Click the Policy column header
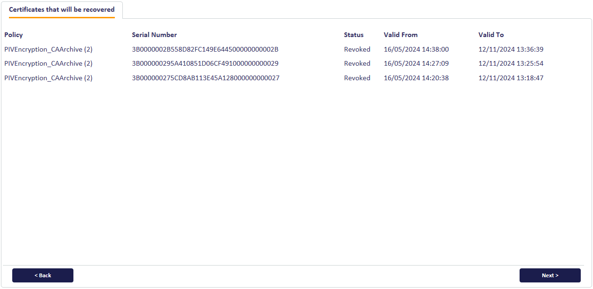 tap(14, 35)
